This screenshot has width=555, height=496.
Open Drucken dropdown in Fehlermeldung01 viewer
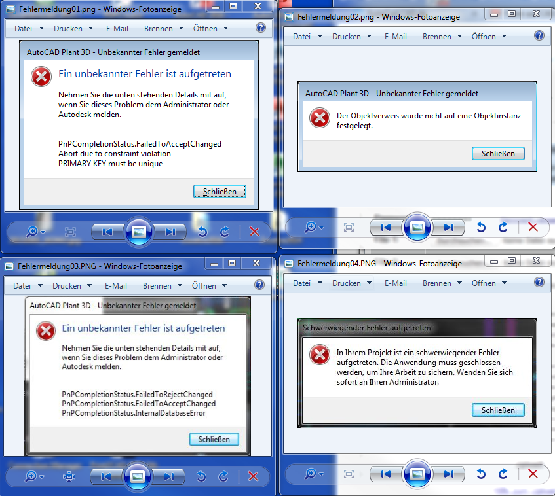point(73,29)
